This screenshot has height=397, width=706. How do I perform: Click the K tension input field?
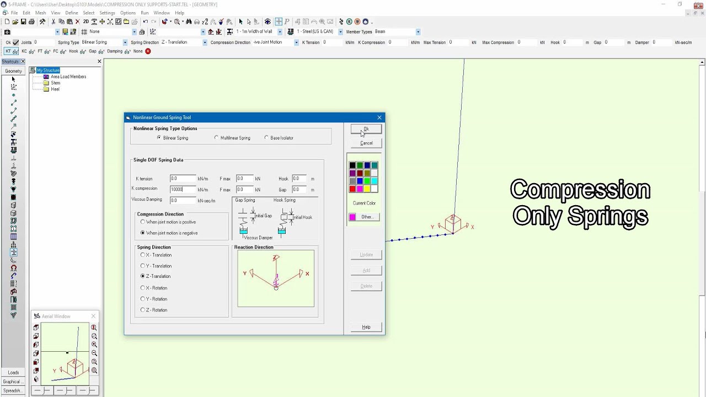[x=183, y=179]
